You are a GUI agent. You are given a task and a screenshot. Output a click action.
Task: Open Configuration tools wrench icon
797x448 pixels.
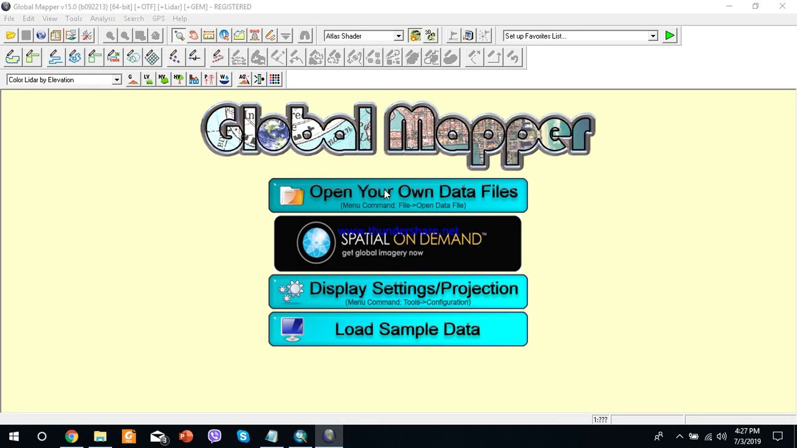(87, 35)
